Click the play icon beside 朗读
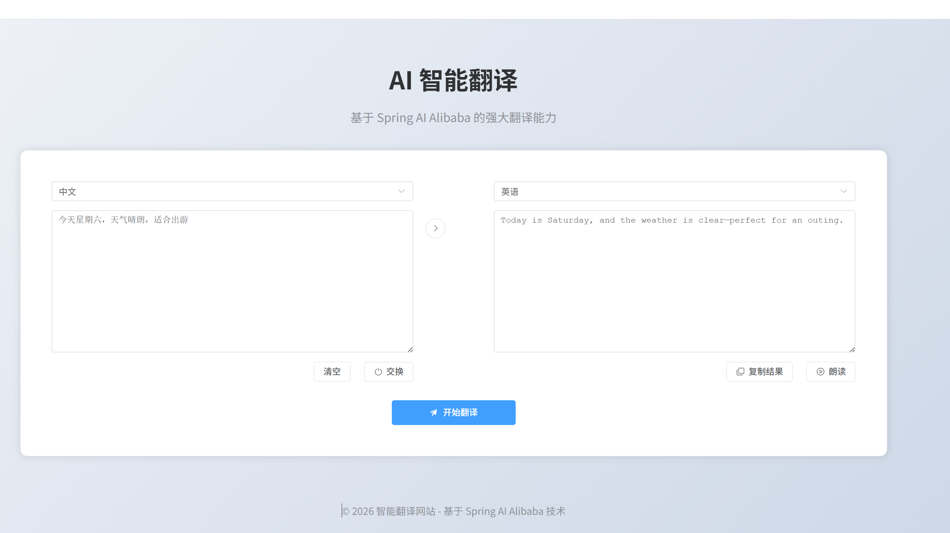The width and height of the screenshot is (950, 533). pyautogui.click(x=820, y=372)
